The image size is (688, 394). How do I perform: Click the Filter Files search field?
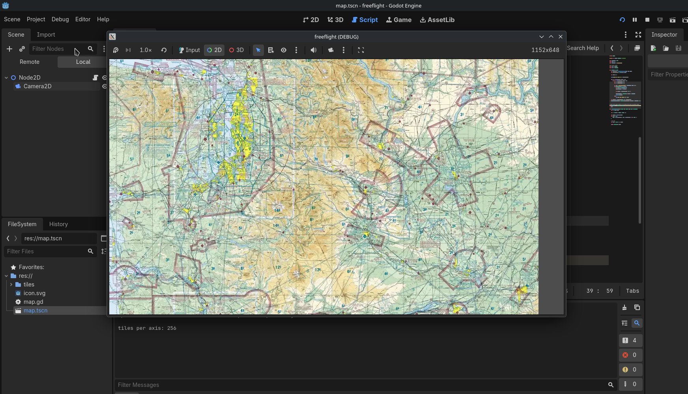[45, 251]
